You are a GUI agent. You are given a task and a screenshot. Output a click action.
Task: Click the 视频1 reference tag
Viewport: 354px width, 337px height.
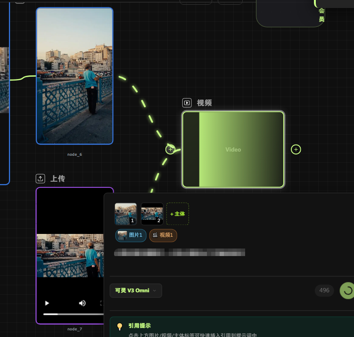[x=163, y=235]
